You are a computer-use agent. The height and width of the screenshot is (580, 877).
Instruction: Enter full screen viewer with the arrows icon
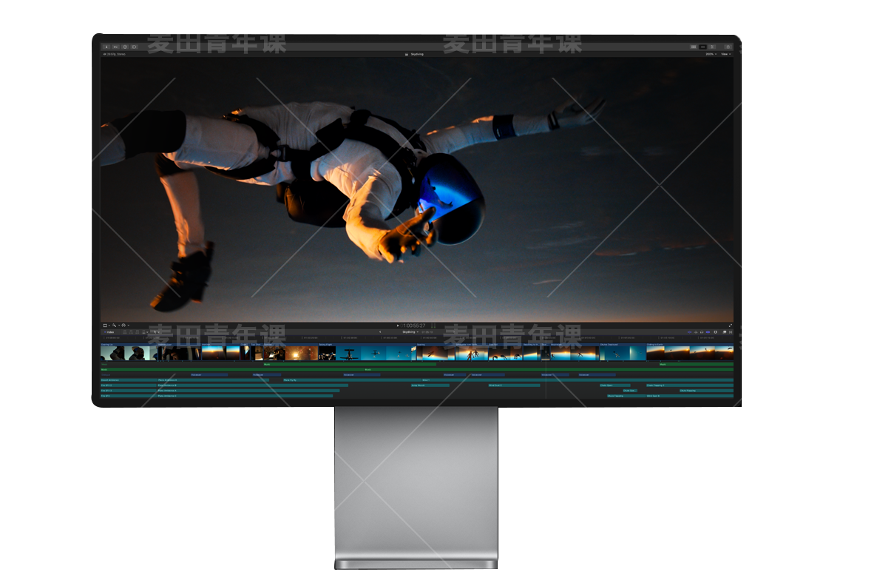click(731, 326)
